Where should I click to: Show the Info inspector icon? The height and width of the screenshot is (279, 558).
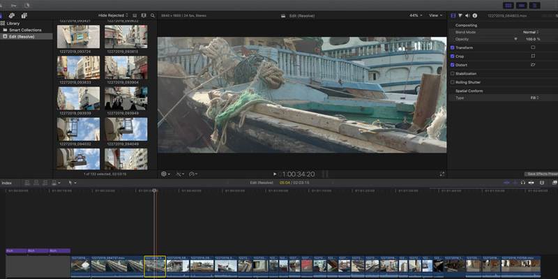pyautogui.click(x=475, y=15)
